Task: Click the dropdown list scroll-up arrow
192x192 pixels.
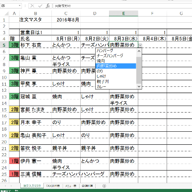Action: [139, 51]
